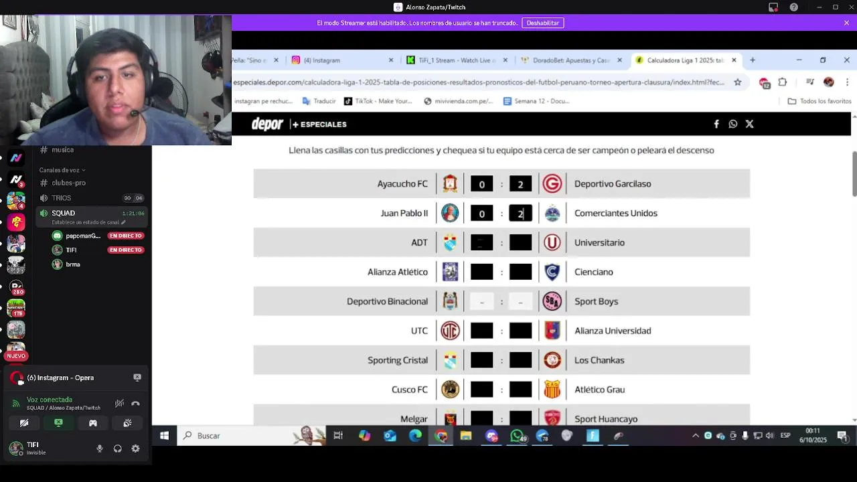Screen dimensions: 857x482
Task: Open WhatsApp from the taskbar
Action: 518,436
